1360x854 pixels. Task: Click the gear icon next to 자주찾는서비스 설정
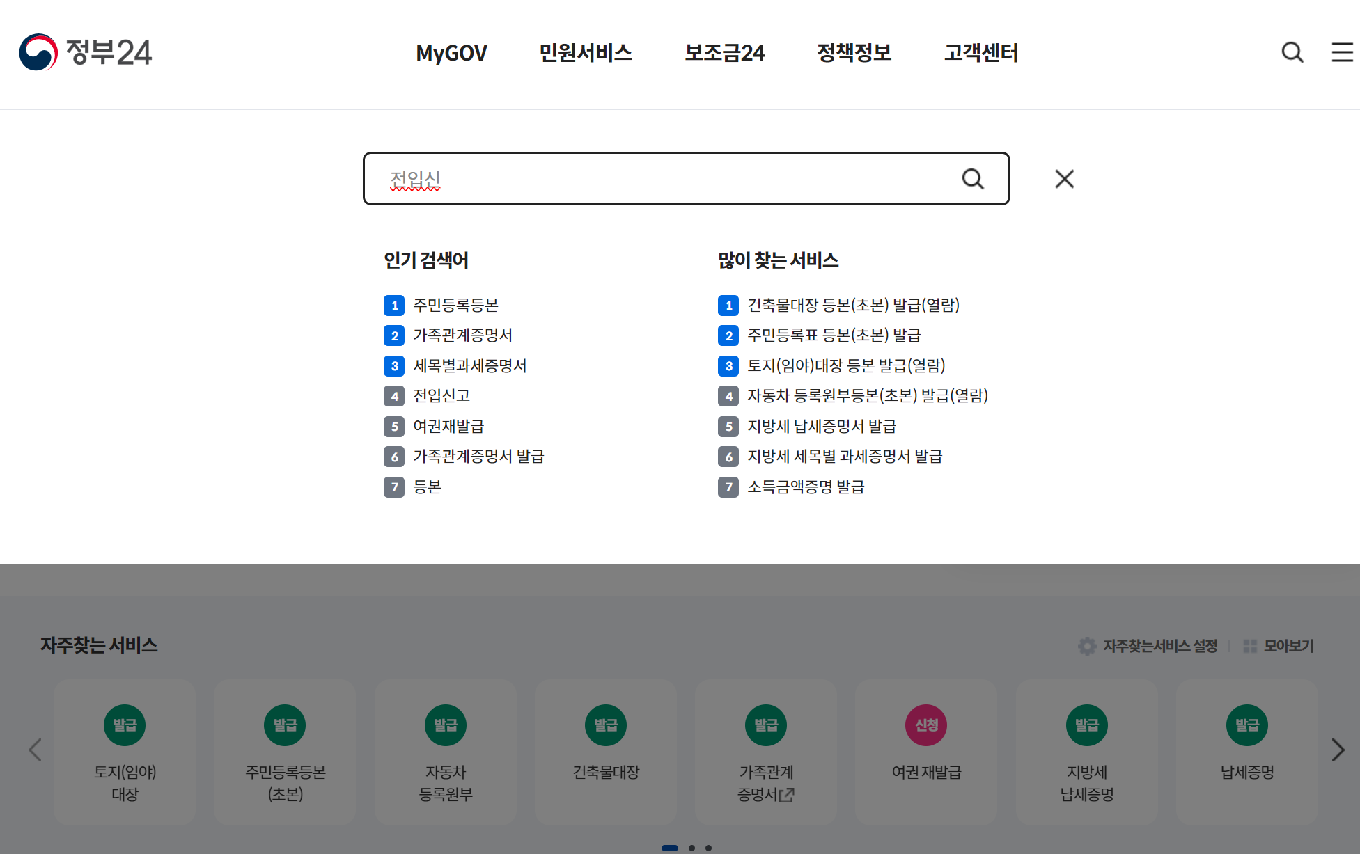pos(1086,645)
